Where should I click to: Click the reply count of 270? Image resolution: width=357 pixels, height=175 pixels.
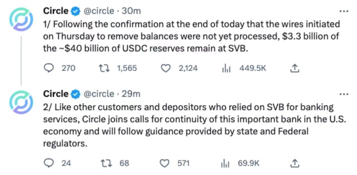(68, 68)
